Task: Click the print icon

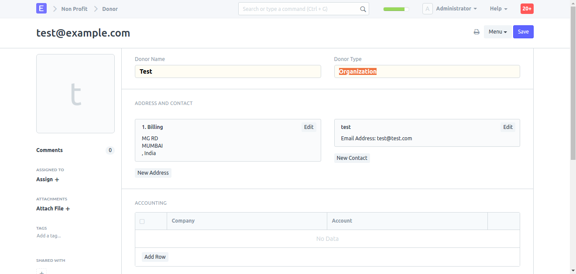Action: [477, 32]
